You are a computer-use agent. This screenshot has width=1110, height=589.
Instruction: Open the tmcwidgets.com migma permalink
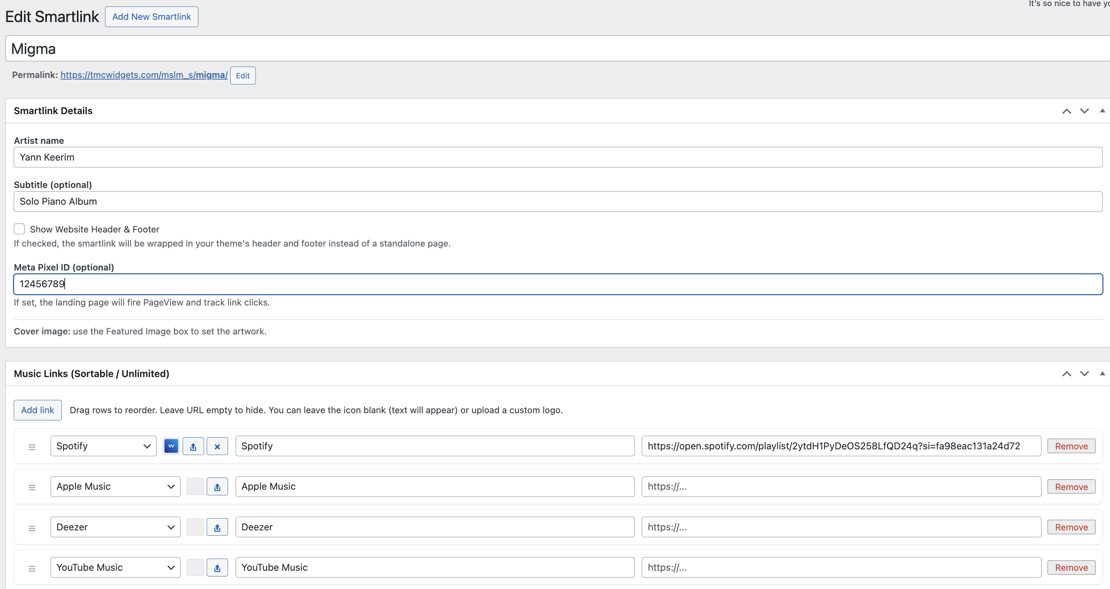(144, 75)
